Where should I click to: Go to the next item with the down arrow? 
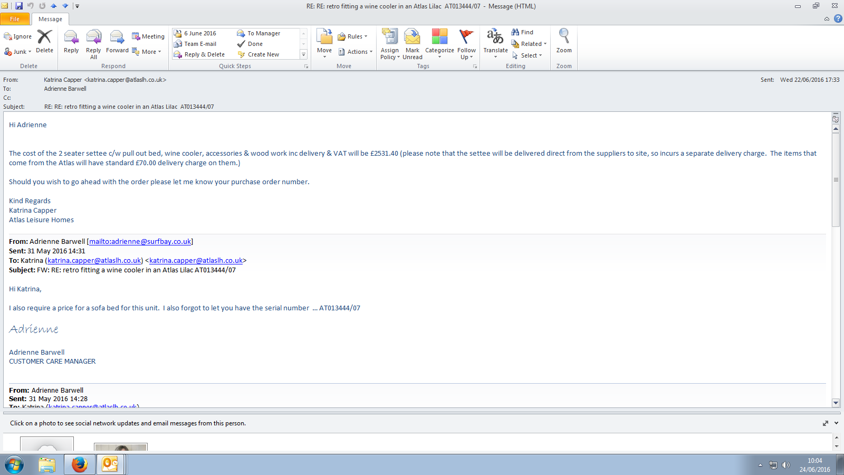(x=65, y=6)
